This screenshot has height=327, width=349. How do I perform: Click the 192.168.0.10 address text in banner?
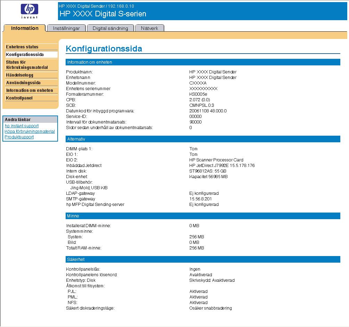[121, 6]
